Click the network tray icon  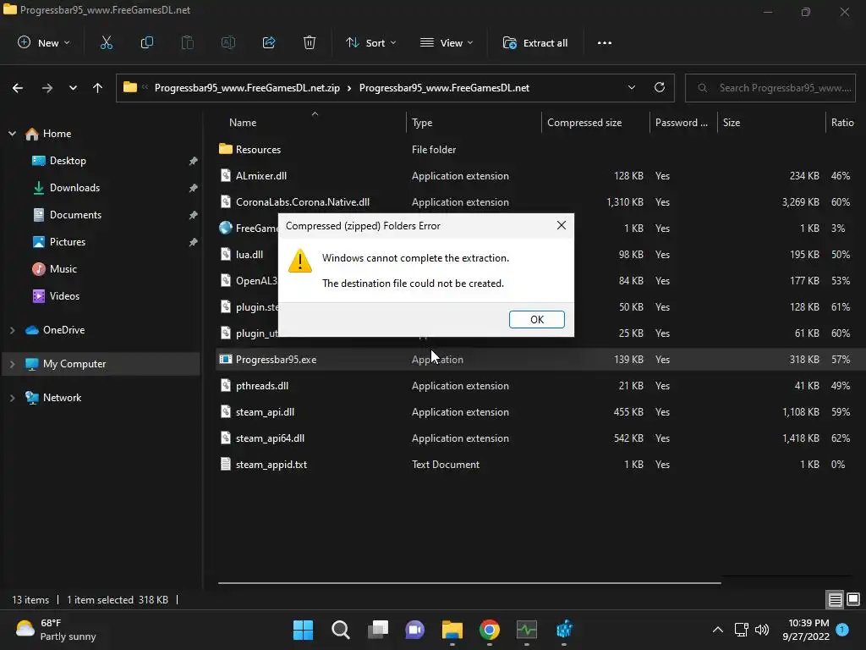(x=741, y=630)
